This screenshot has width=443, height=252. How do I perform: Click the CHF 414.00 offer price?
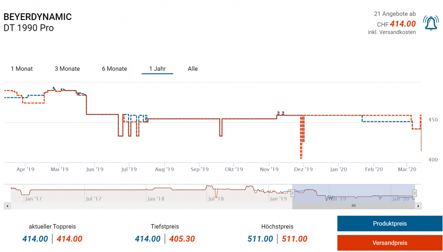402,24
